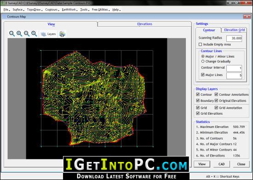Viewport: 253px width, 180px height.
Task: Toggle the Contour Annotations display layer
Action: pos(216,94)
